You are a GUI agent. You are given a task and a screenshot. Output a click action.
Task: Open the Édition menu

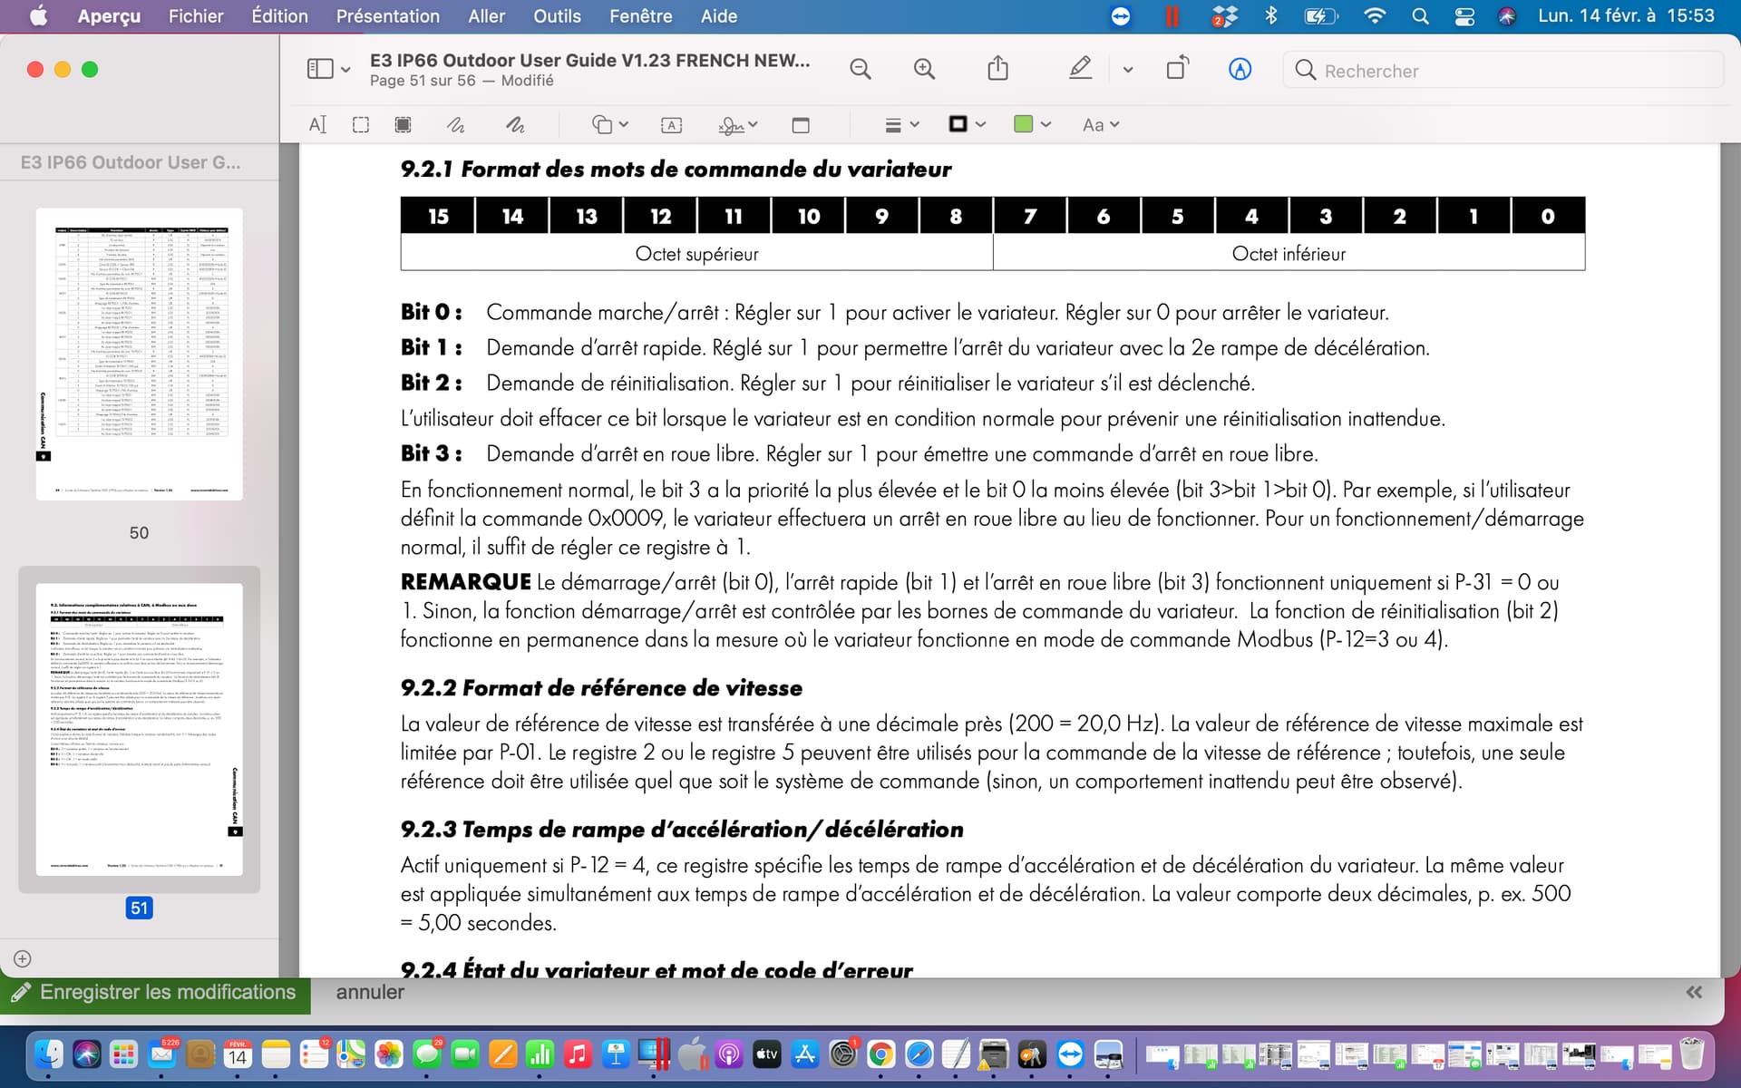[279, 16]
